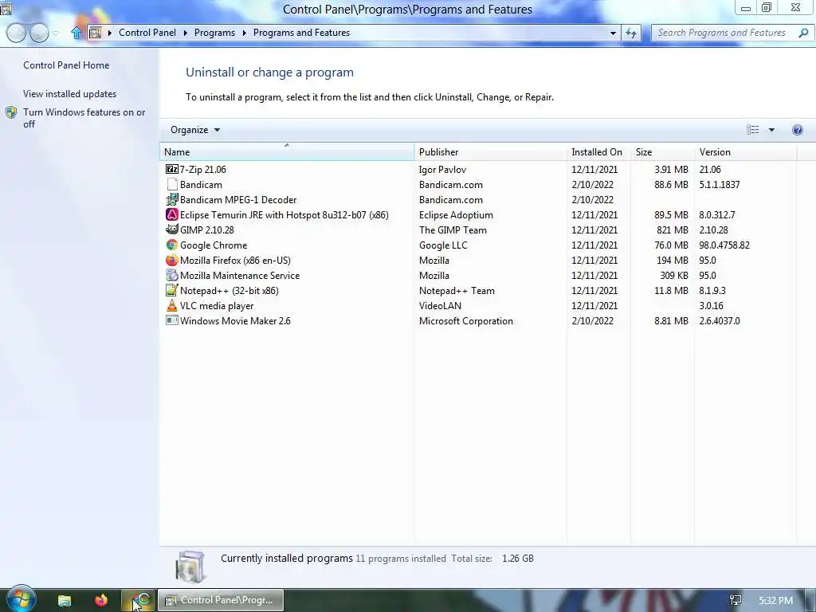Go back with the Back button
This screenshot has width=816, height=612.
click(x=16, y=33)
